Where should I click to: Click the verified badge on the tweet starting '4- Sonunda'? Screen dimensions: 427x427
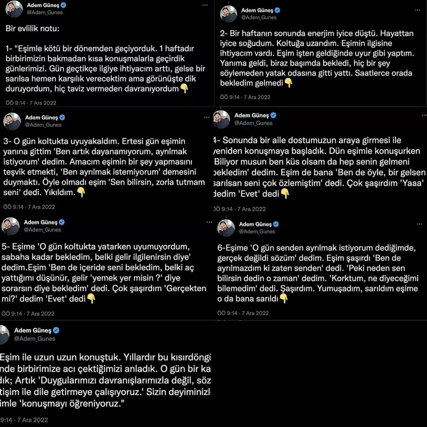(273, 116)
